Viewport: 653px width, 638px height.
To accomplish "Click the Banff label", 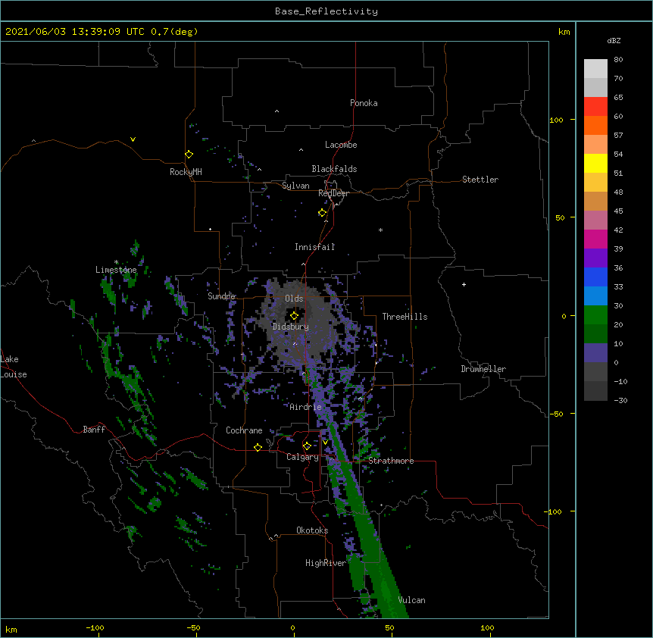I will pyautogui.click(x=94, y=430).
